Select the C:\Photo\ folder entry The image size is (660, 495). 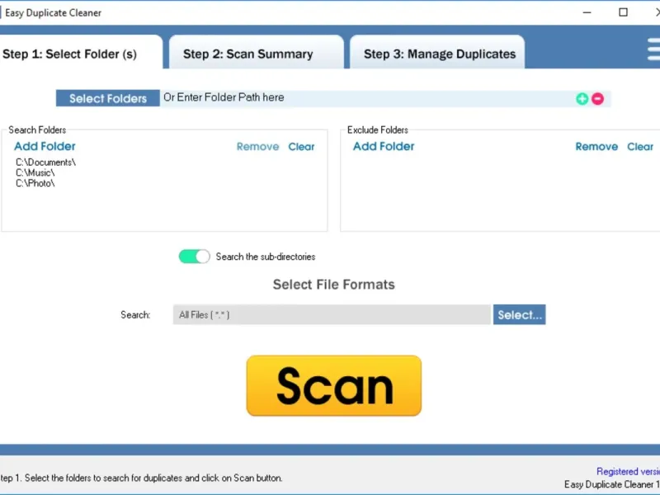click(35, 183)
